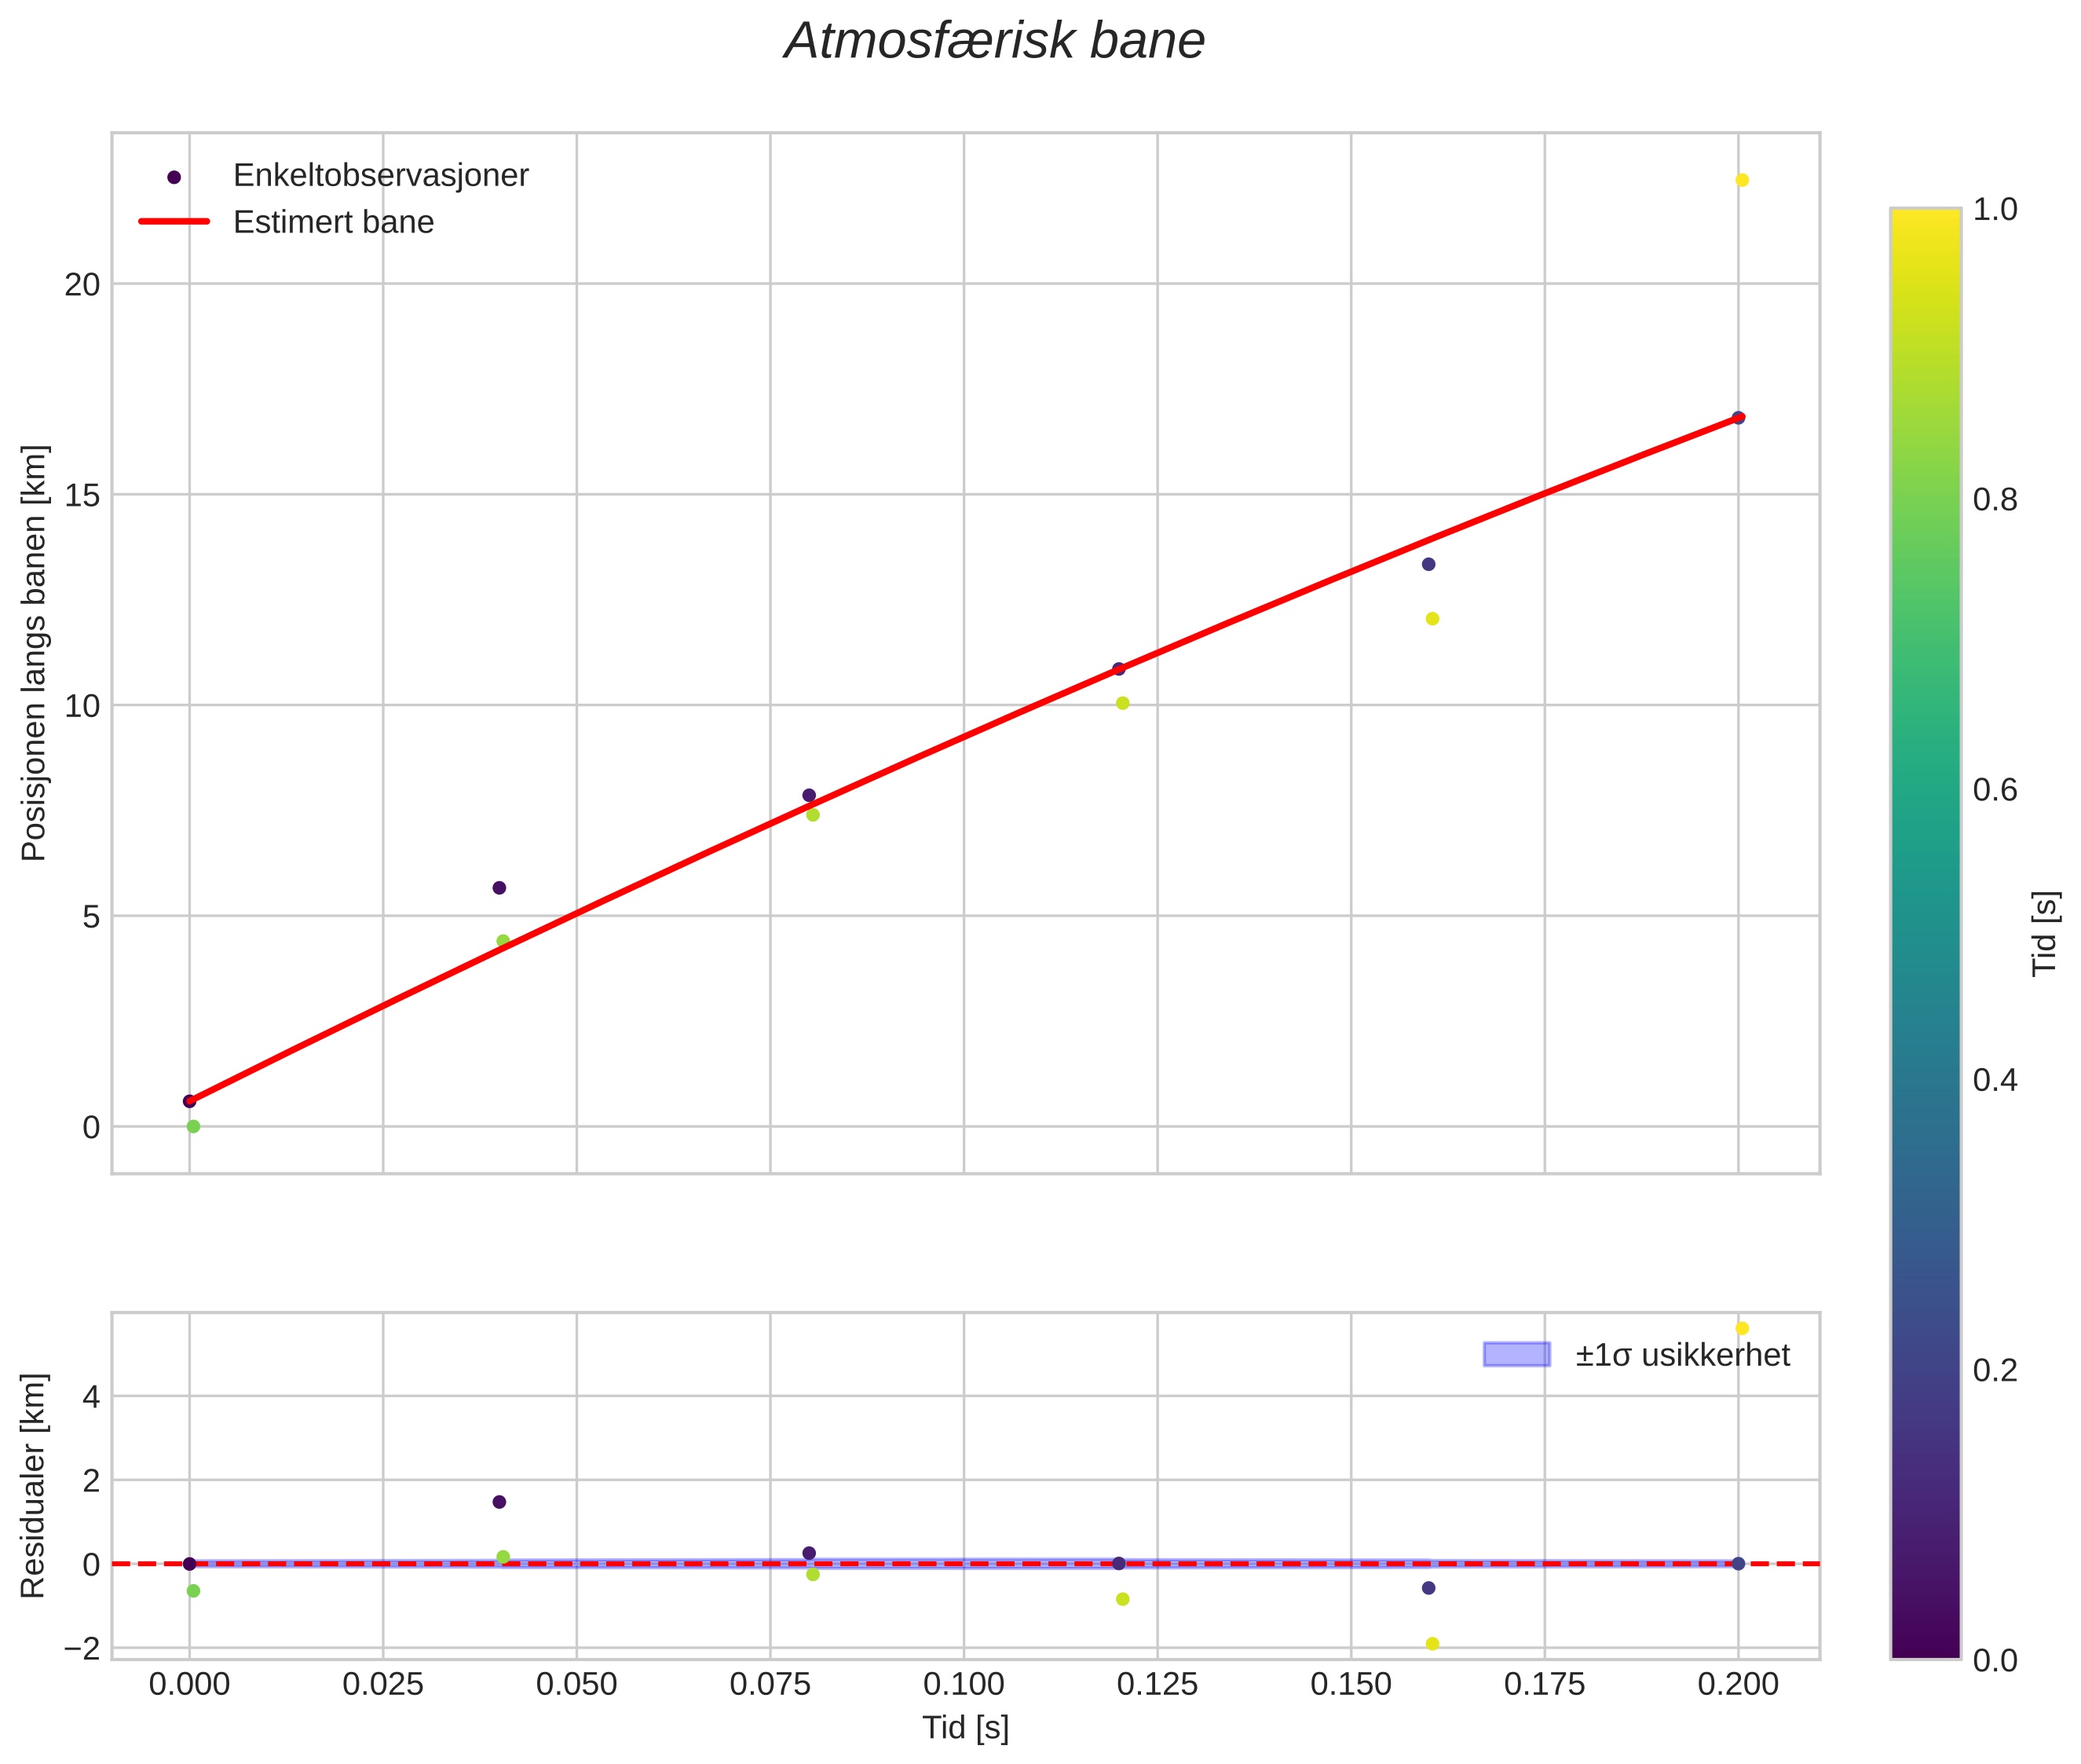Click the purple dot marker in legend
Screen dimensions: 2081x1764
tap(174, 177)
